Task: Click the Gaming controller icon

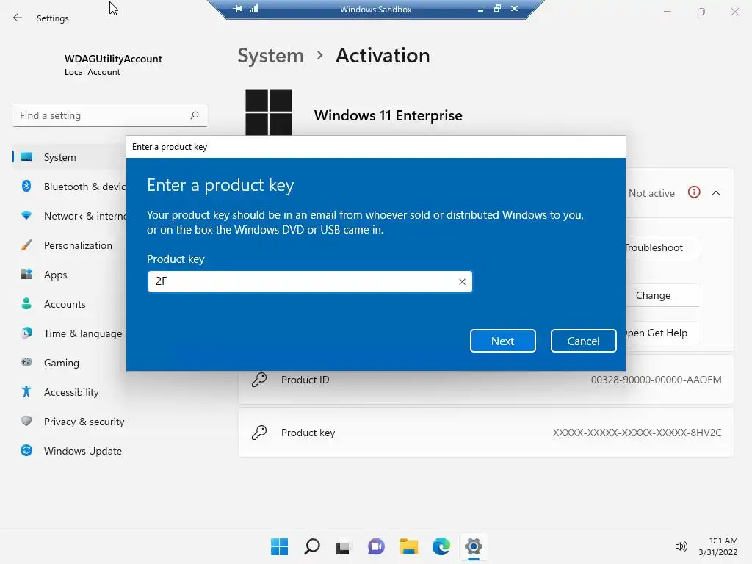Action: [26, 362]
